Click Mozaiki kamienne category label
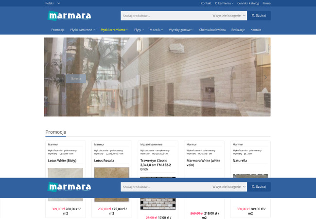Viewport: 316px width, 219px height. [x=151, y=145]
